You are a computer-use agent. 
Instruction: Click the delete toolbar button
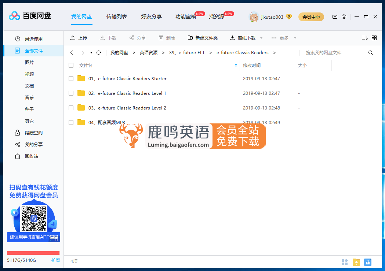(x=167, y=38)
